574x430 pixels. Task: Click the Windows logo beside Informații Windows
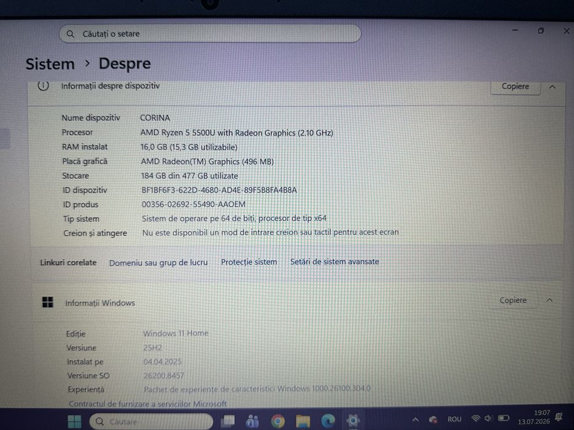(x=48, y=302)
